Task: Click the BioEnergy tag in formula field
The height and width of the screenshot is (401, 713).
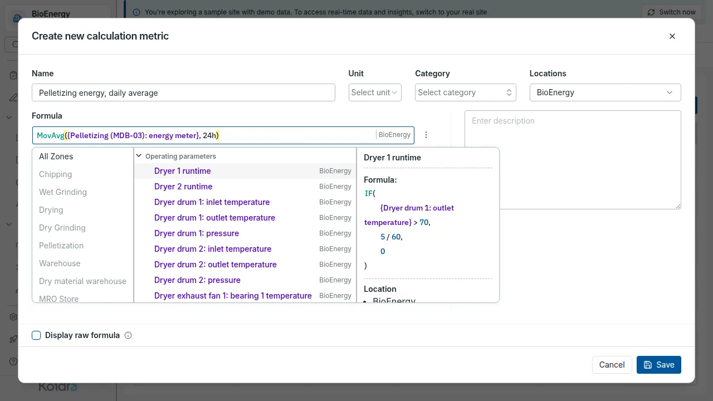Action: [394, 135]
